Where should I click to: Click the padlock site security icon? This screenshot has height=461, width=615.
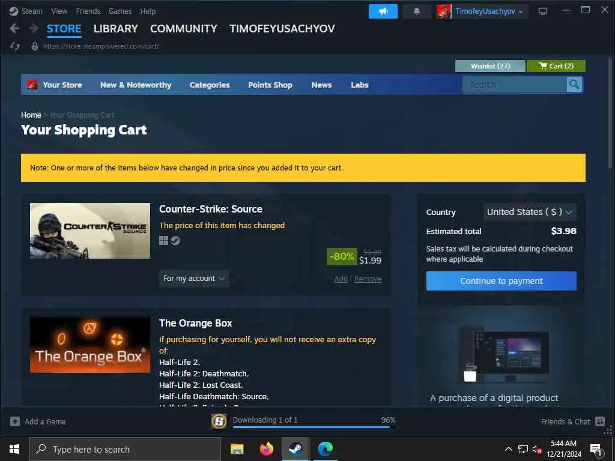pos(34,46)
